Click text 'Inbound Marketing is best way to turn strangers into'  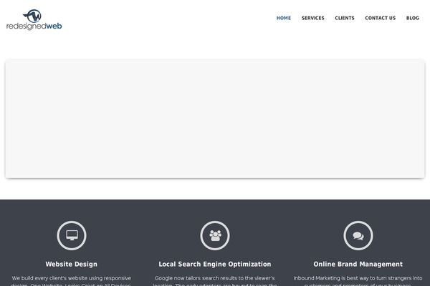point(358,278)
